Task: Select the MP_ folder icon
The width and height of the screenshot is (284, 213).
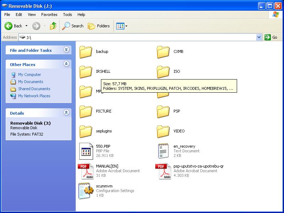Action: (x=86, y=92)
